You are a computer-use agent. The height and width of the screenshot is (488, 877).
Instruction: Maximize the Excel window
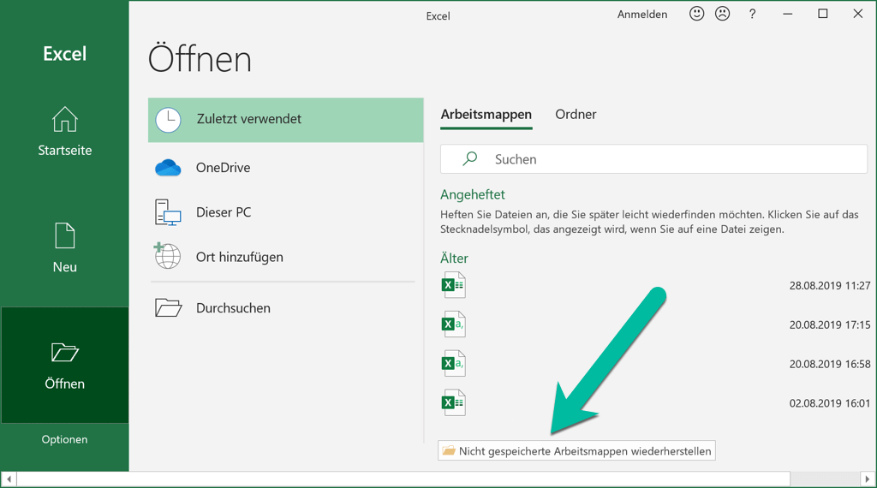(823, 14)
